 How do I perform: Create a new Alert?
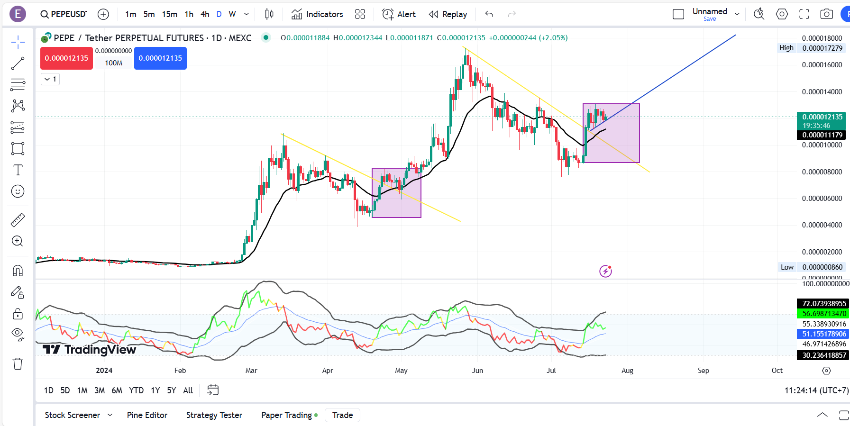(399, 14)
